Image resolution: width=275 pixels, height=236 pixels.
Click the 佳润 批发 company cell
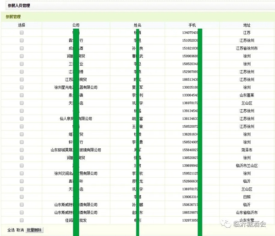pos(76,220)
